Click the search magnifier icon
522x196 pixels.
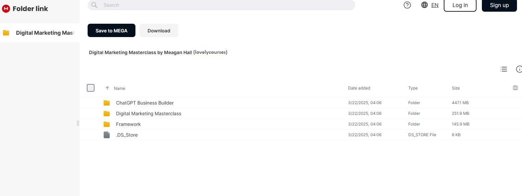click(94, 5)
